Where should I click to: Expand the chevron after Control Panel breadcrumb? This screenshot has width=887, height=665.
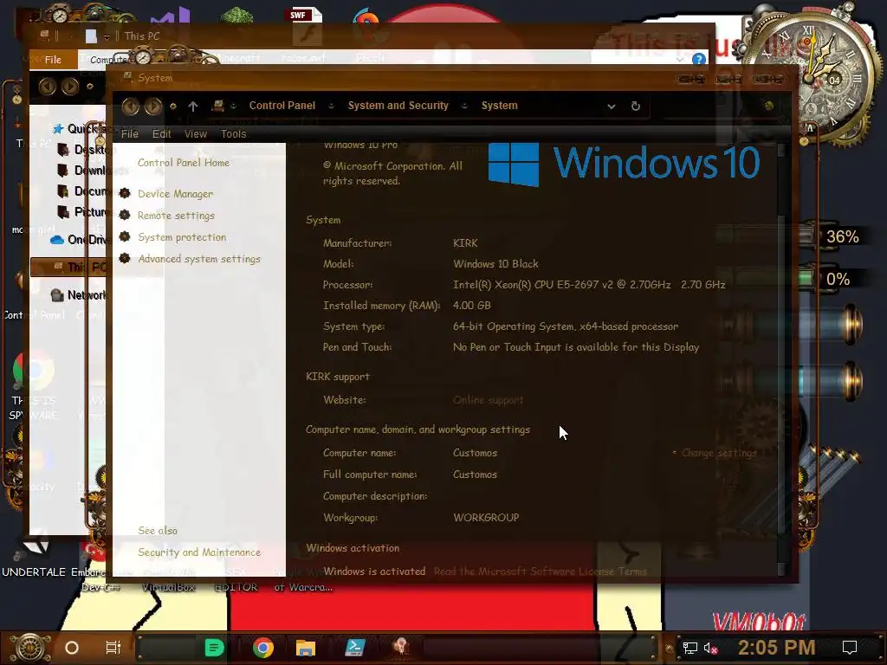(332, 106)
